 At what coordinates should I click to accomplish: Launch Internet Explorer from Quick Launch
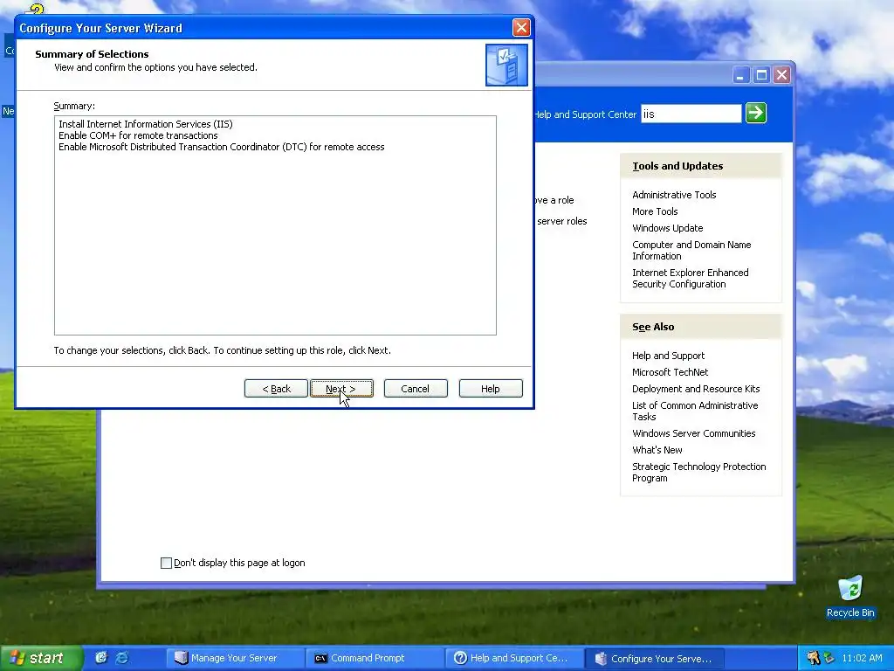coord(122,658)
